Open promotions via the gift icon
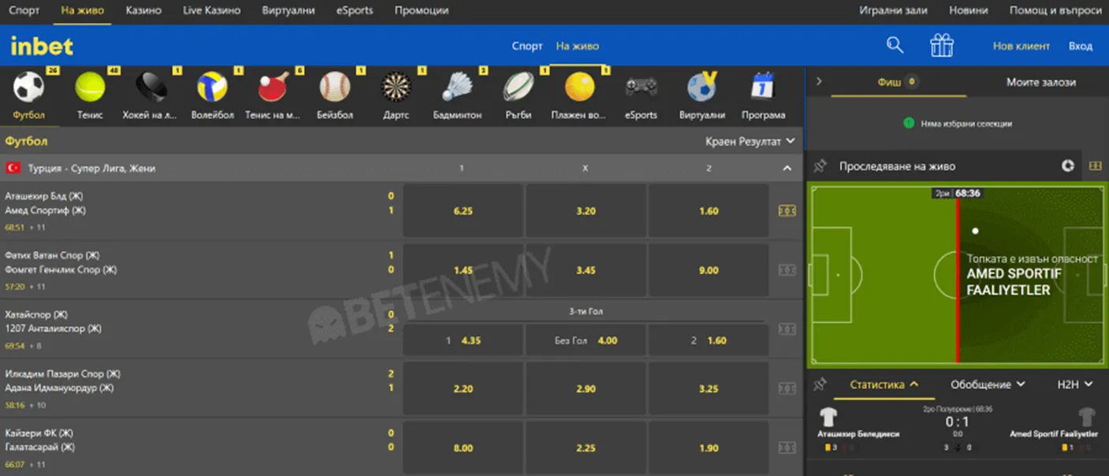Image resolution: width=1109 pixels, height=476 pixels. click(x=942, y=45)
